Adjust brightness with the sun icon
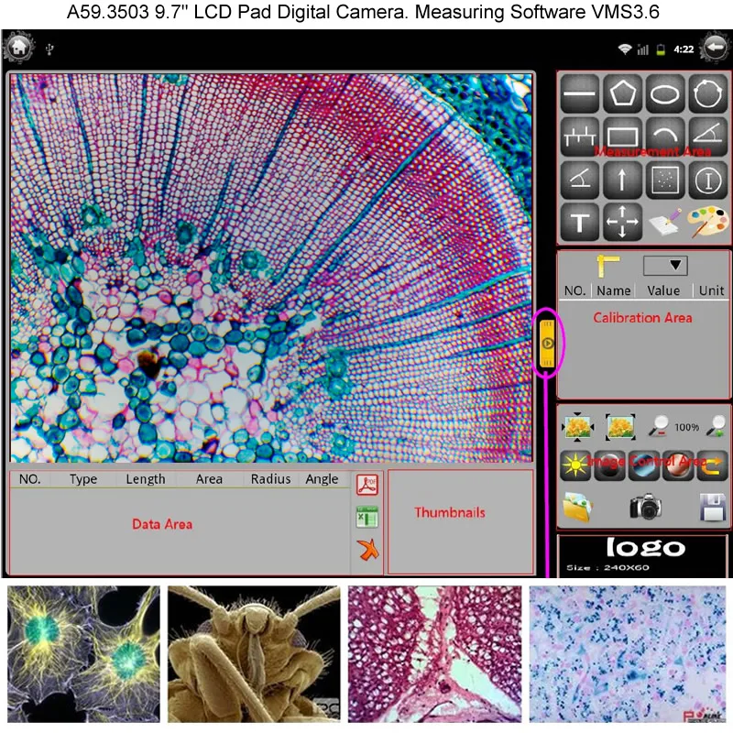 (577, 465)
